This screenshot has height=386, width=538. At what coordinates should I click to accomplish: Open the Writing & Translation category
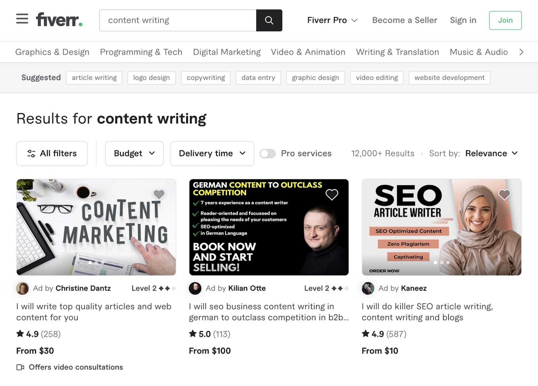(397, 52)
